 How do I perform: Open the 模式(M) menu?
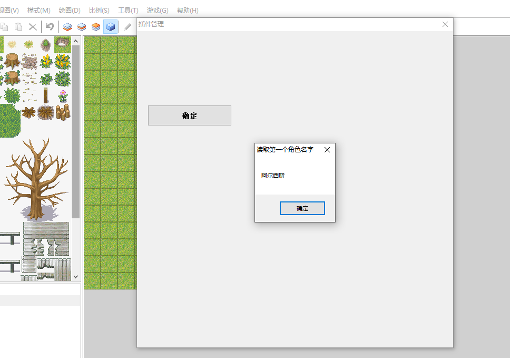(x=38, y=11)
